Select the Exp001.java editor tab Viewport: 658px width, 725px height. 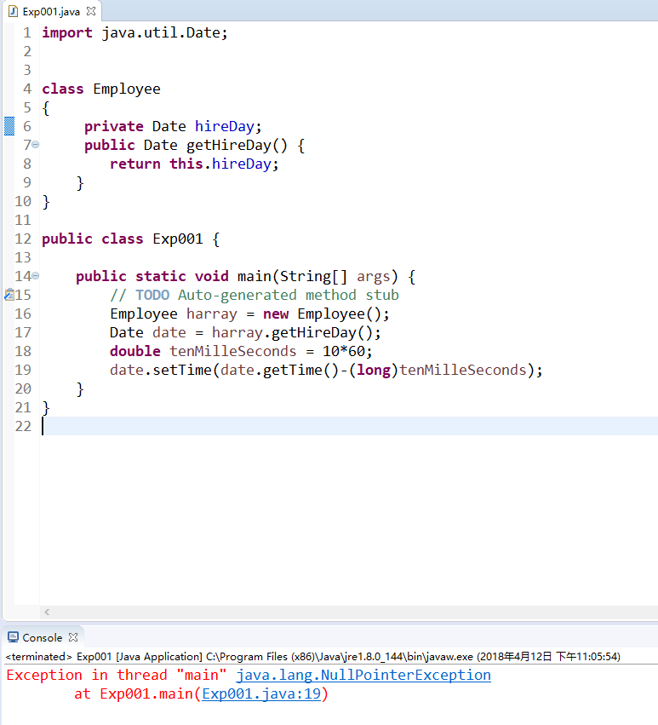(51, 12)
